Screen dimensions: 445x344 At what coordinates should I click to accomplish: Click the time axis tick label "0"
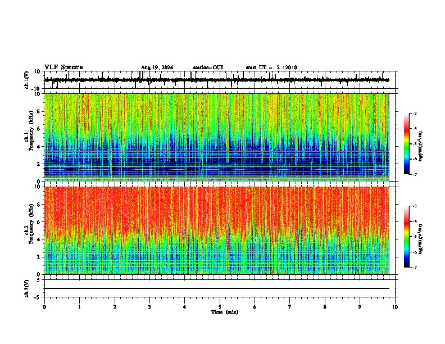(x=44, y=307)
